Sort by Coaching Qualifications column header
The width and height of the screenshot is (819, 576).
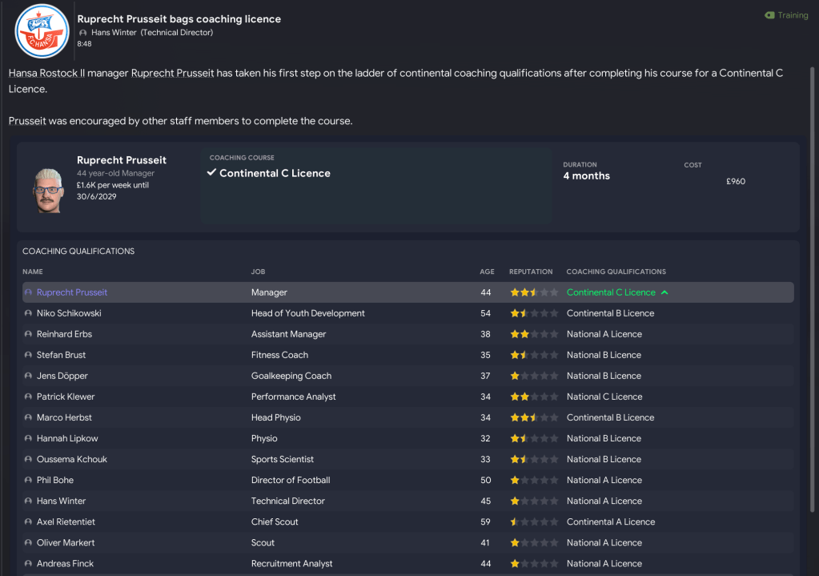616,272
